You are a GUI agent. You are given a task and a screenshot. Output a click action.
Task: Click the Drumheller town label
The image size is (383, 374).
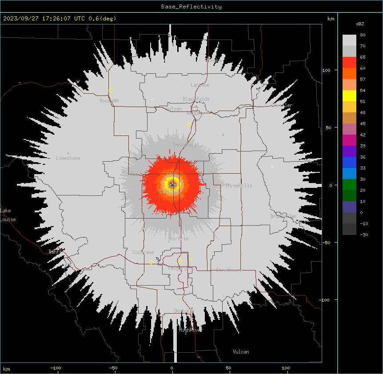coord(283,216)
